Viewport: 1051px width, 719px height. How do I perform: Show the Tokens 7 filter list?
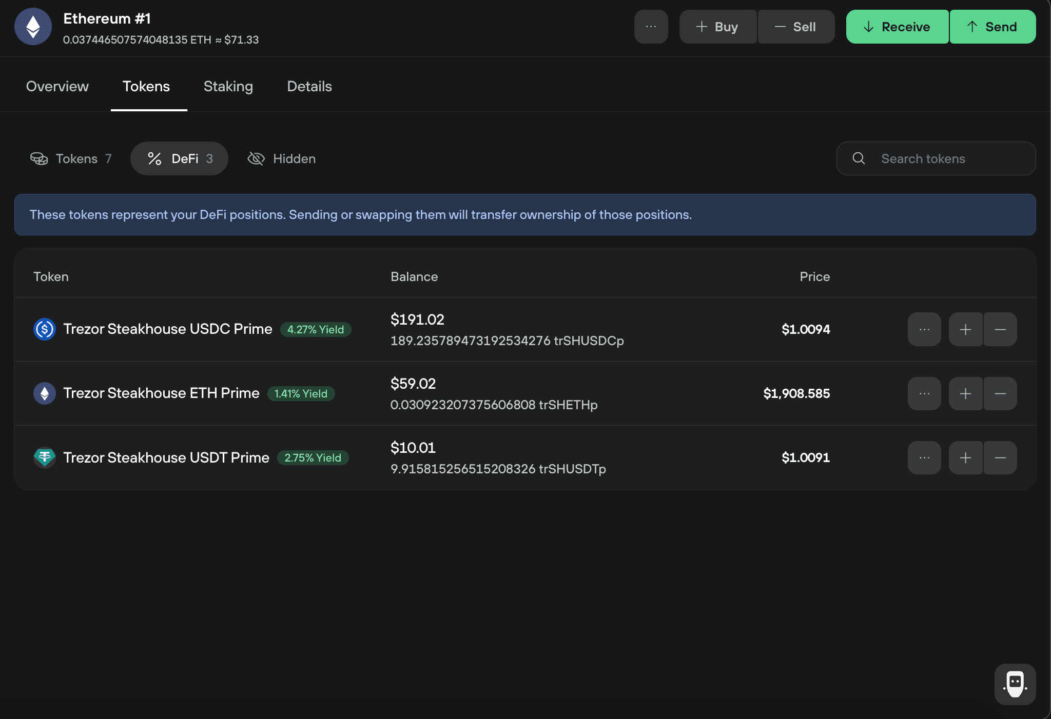pos(71,158)
